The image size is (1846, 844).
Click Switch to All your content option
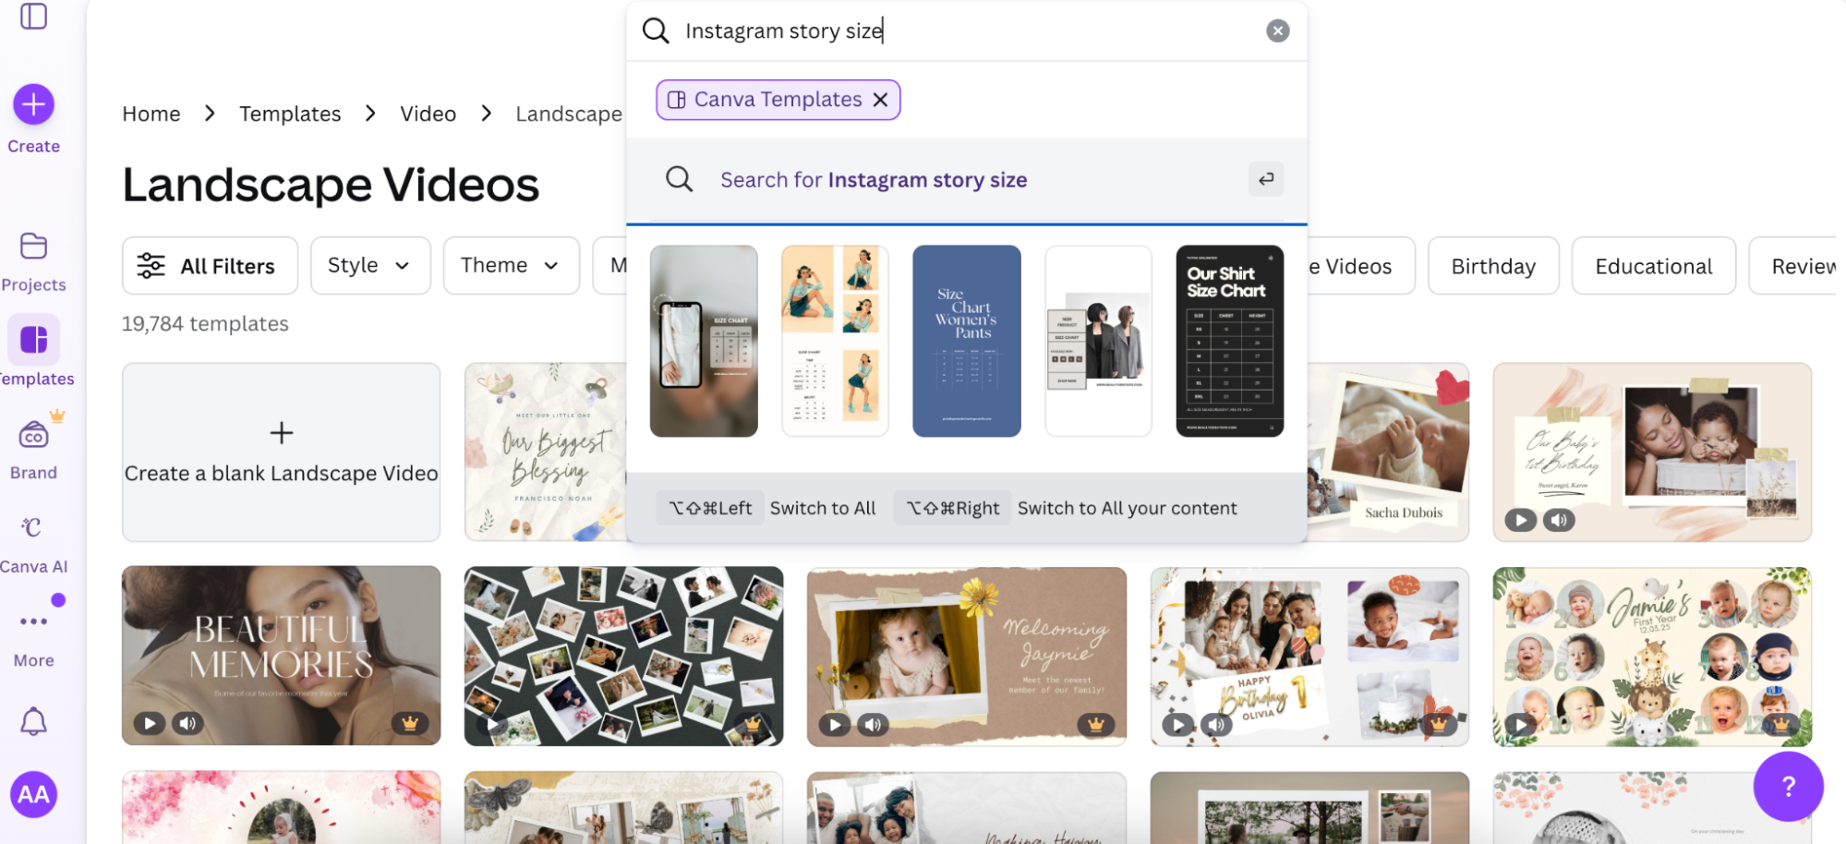click(1067, 508)
